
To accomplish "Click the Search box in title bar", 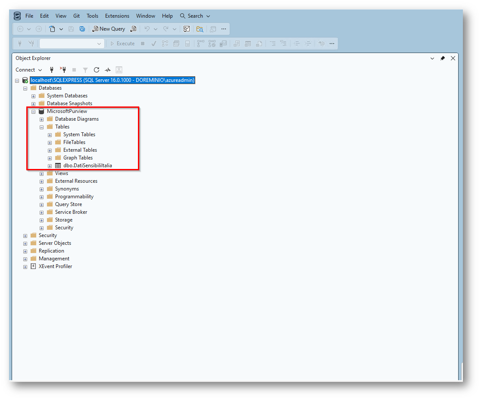I will point(195,16).
